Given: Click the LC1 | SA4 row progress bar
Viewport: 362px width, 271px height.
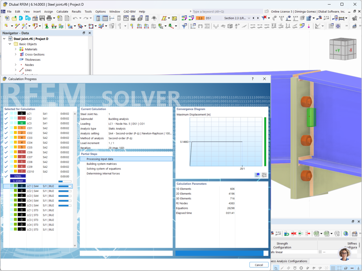Looking at the screenshot, I should coord(65,186).
